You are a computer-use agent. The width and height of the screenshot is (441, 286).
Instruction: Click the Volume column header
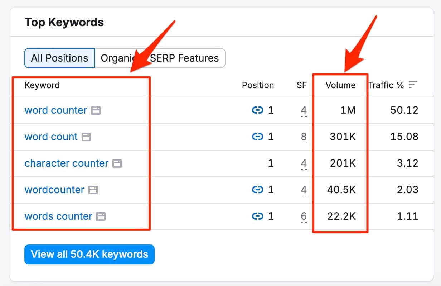point(340,85)
